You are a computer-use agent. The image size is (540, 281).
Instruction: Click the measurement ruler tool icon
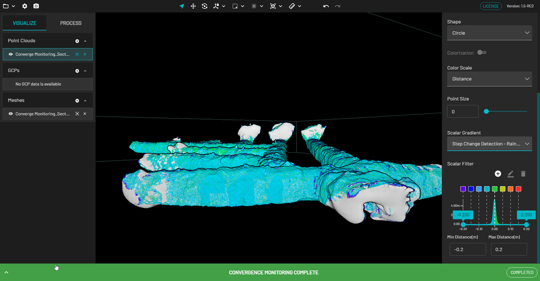click(x=292, y=6)
